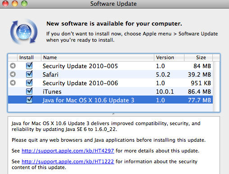Minimize the Software Update window
Image resolution: width=229 pixels, height=174 pixels.
tap(15, 4)
